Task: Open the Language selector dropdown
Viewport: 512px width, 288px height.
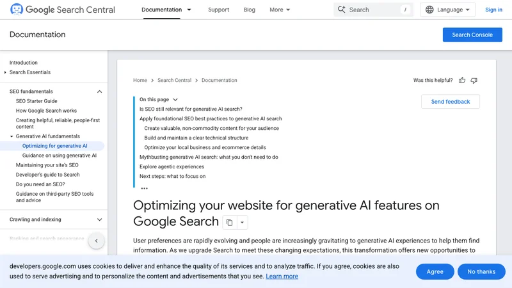Action: (447, 10)
